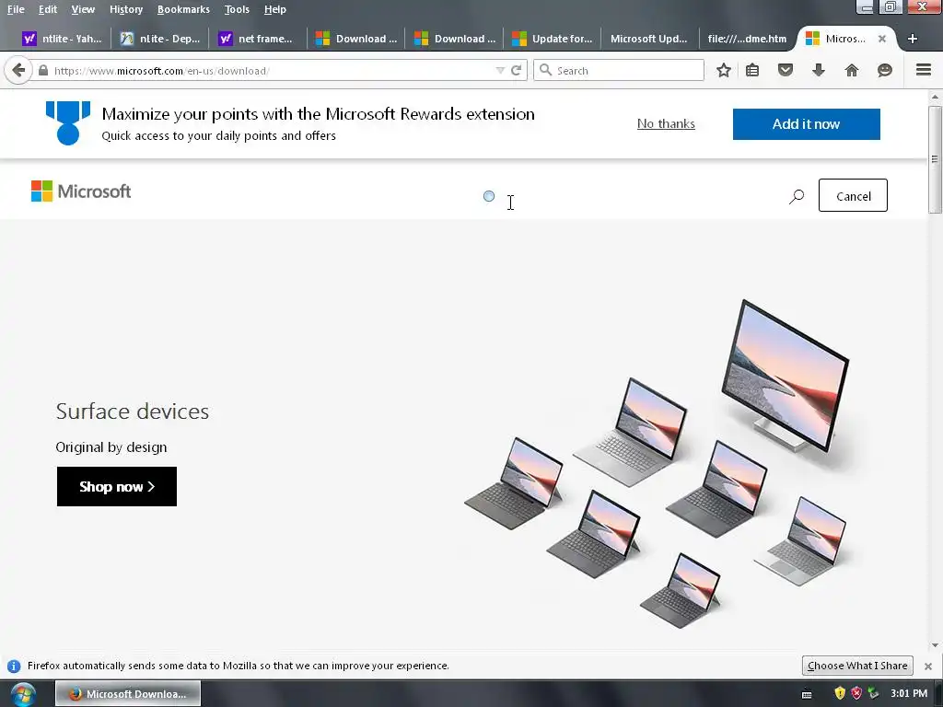Click the Microsoft Downloa... taskbar button

click(x=128, y=694)
